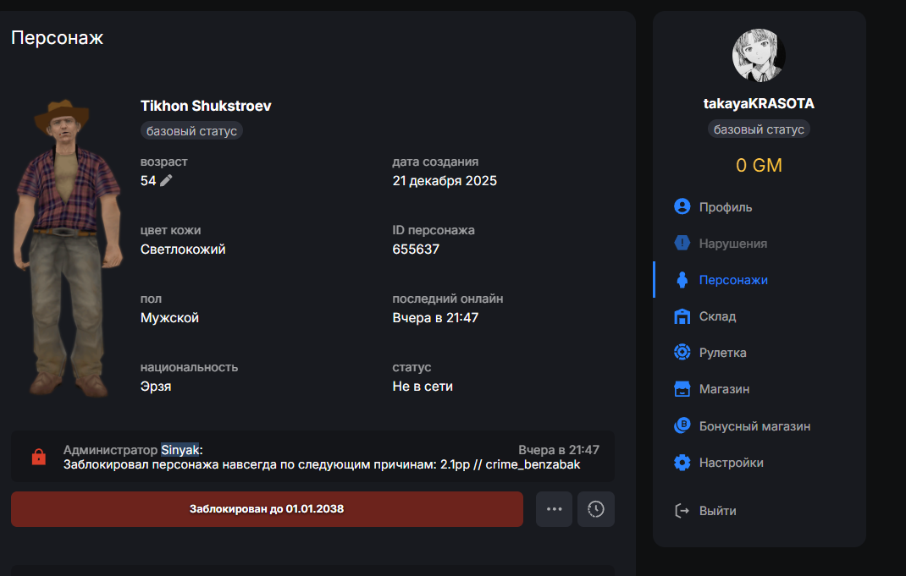Open the three-dots more options menu

point(555,509)
